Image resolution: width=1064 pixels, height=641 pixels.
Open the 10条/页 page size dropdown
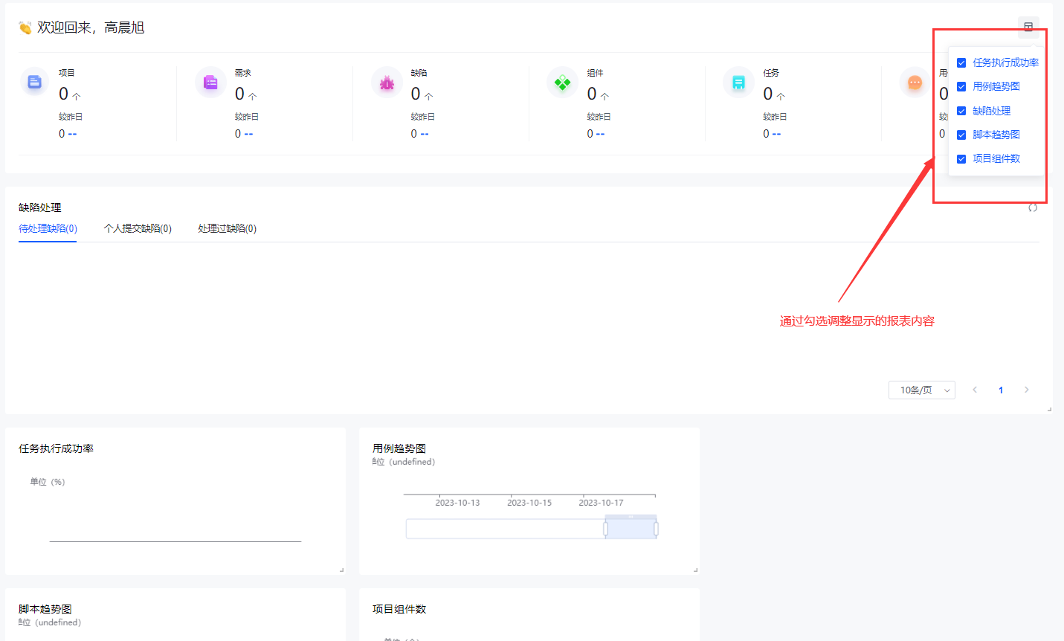(x=921, y=390)
